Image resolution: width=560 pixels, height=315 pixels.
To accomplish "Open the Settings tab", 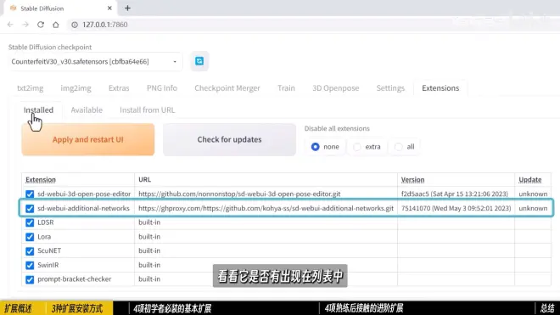I will click(390, 88).
